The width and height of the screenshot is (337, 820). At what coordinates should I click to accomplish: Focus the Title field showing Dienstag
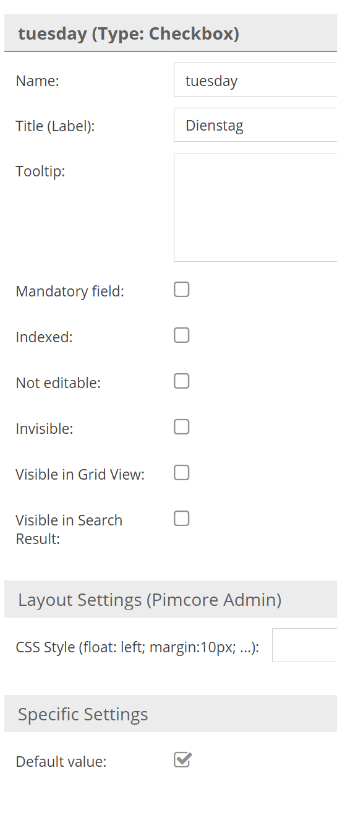point(255,125)
